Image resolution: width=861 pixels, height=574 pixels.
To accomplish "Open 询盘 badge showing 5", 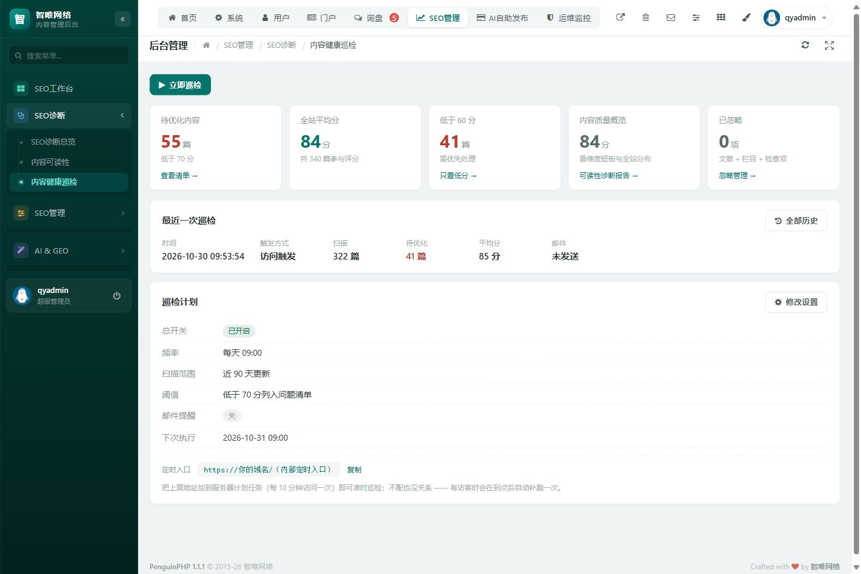I will point(394,18).
